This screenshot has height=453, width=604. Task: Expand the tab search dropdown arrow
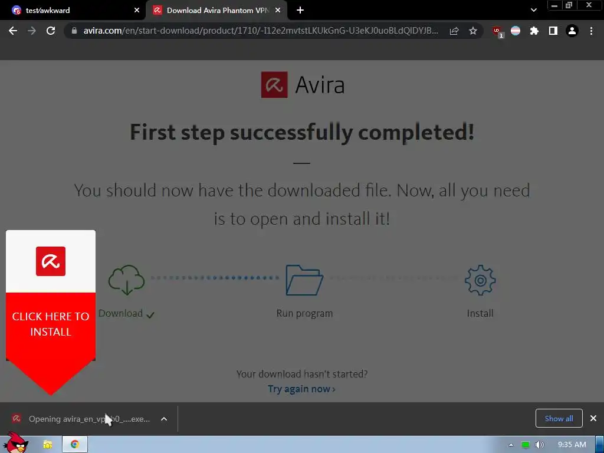[533, 10]
